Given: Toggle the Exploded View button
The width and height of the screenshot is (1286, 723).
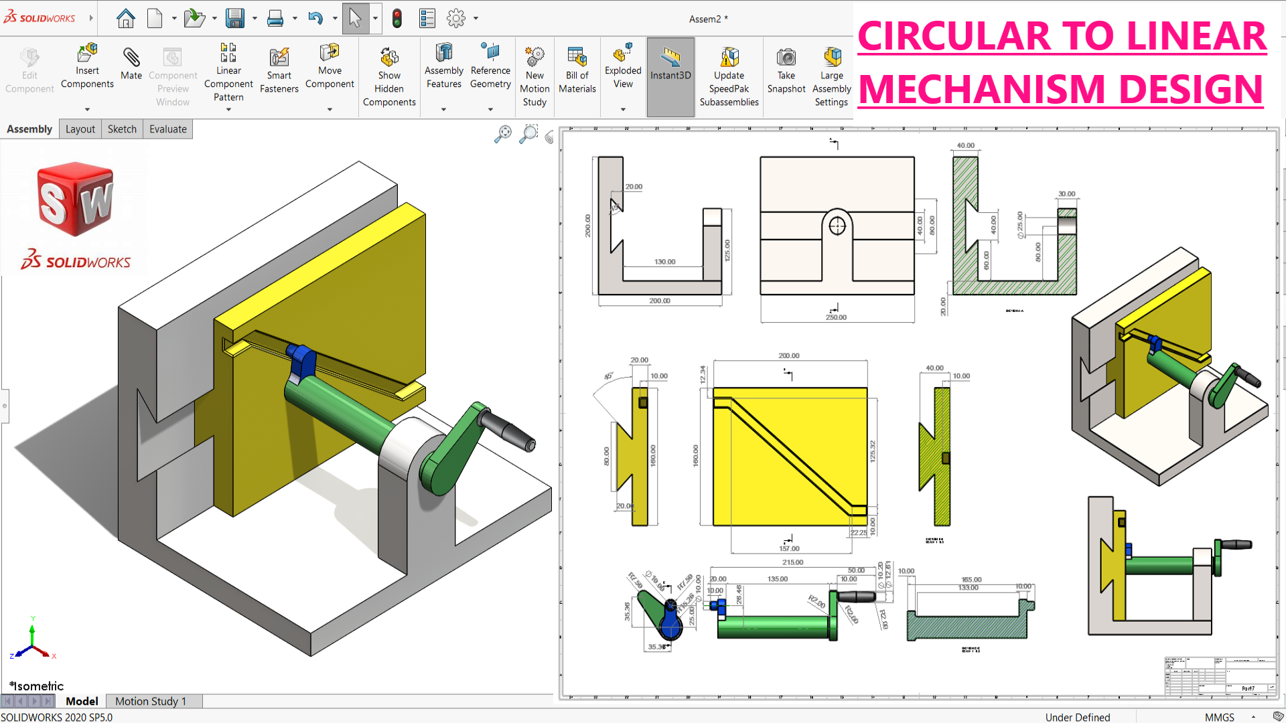Looking at the screenshot, I should pyautogui.click(x=623, y=54).
